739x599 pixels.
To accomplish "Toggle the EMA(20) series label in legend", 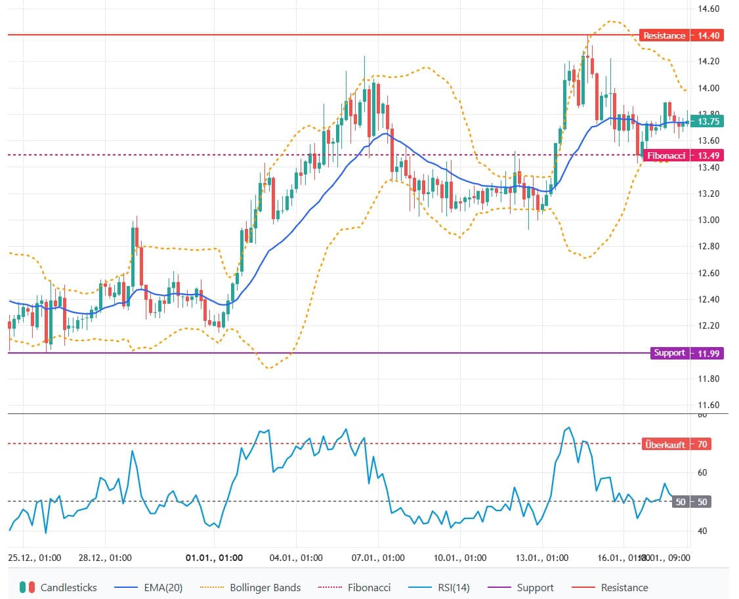I will pyautogui.click(x=163, y=587).
